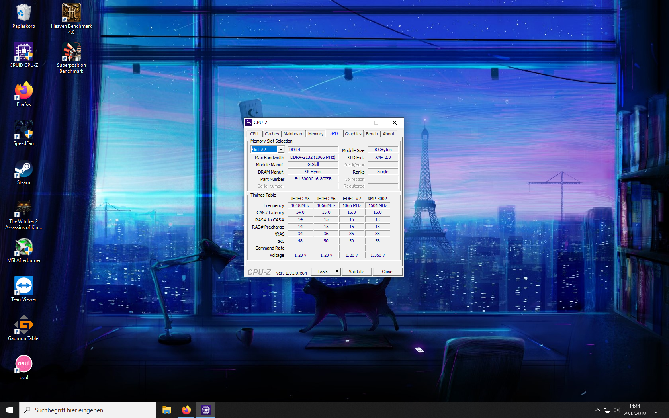Click the XMP-3002 frequency 1501 MHz cell

point(378,205)
